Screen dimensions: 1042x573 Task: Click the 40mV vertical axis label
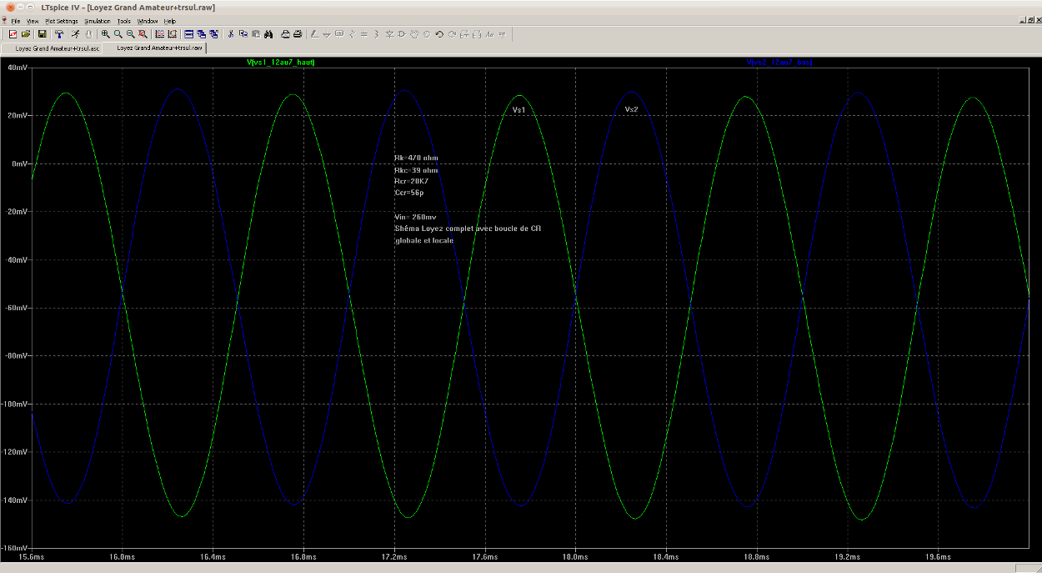coord(19,68)
